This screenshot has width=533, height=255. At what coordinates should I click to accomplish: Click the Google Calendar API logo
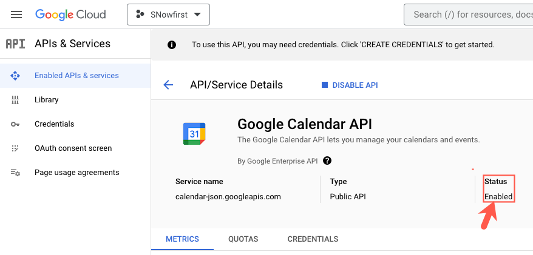[x=194, y=134]
